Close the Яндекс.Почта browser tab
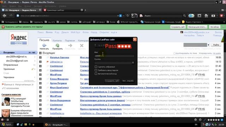Screen dimensions: 226x127 pos(40,10)
